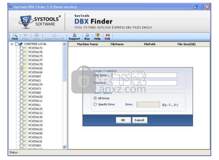219x160 pixels.
Task: Click the Password input field
Action: pos(144,83)
